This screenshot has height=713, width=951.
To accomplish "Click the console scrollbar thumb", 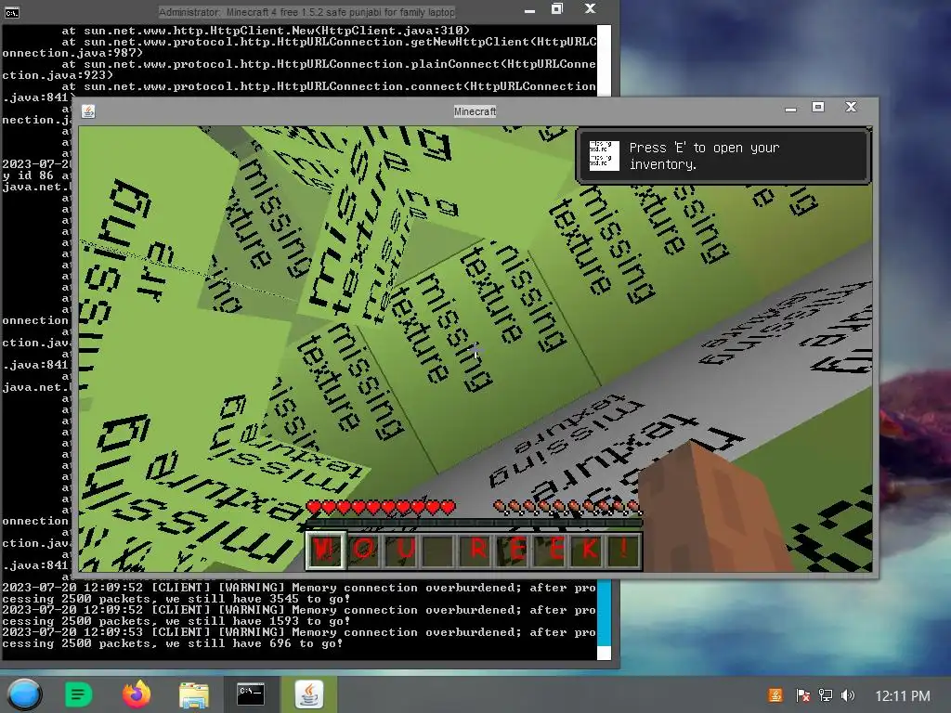I will pos(604,614).
